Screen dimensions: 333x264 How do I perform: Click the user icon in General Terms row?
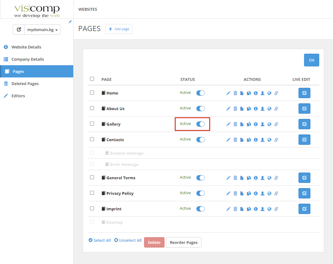(262, 178)
